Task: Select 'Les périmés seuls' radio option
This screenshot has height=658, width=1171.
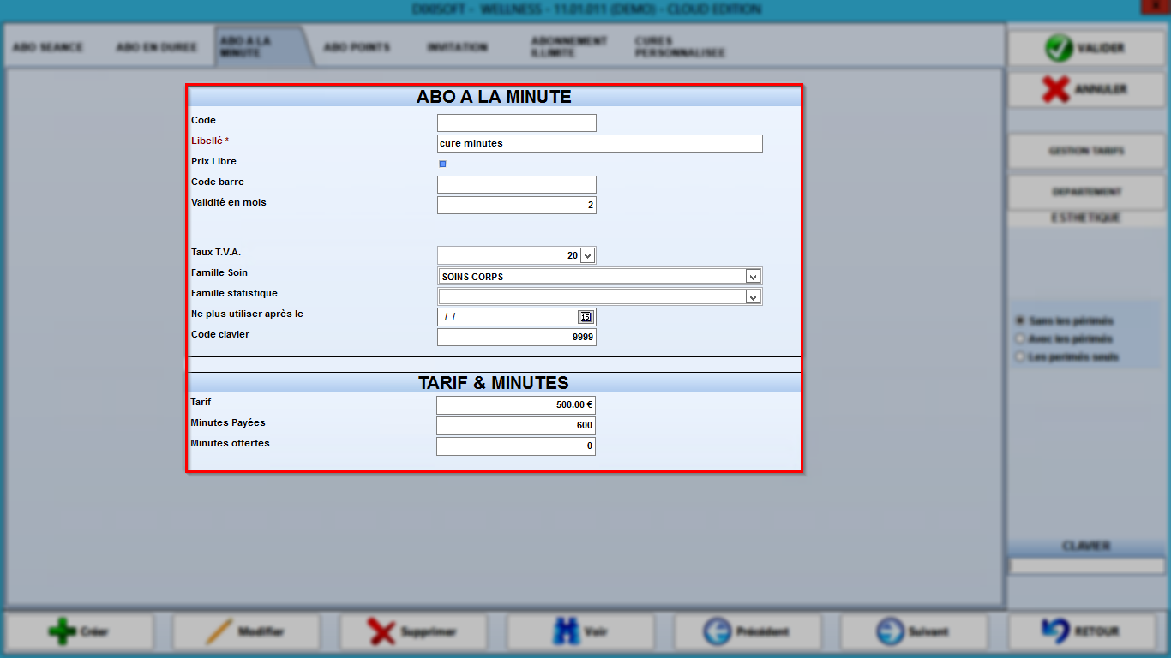Action: [1020, 357]
